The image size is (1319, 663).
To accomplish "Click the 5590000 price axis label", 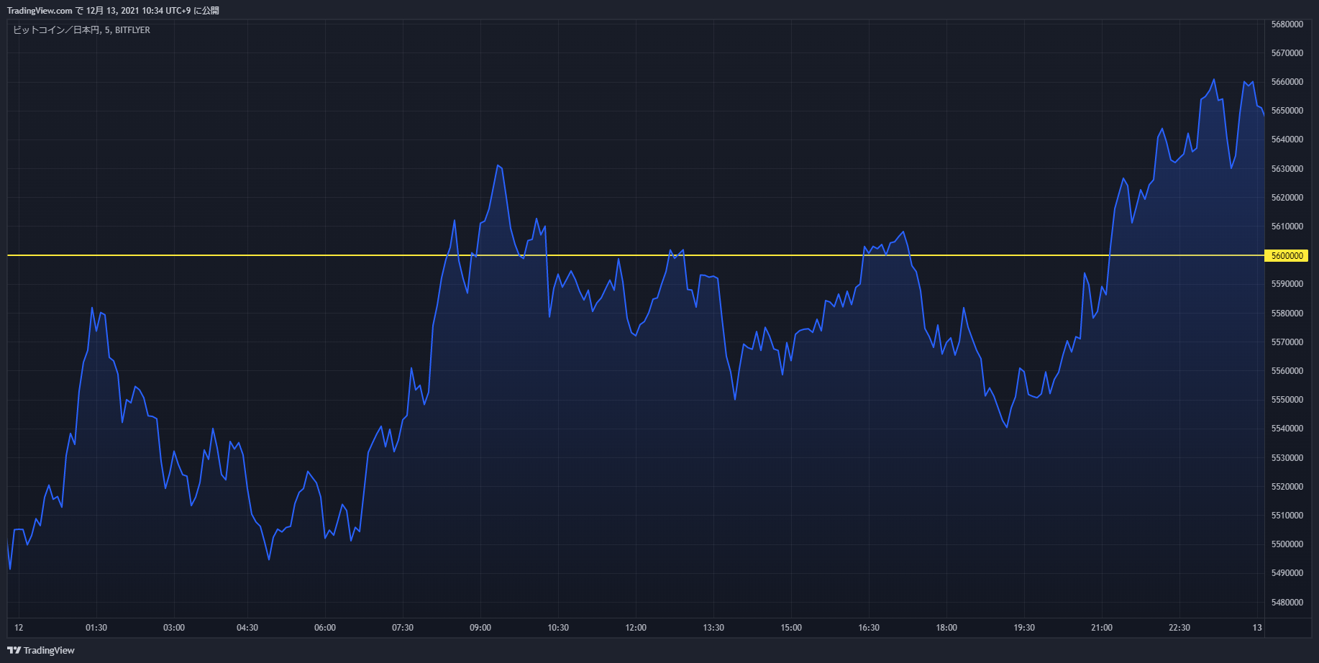I will (1287, 284).
